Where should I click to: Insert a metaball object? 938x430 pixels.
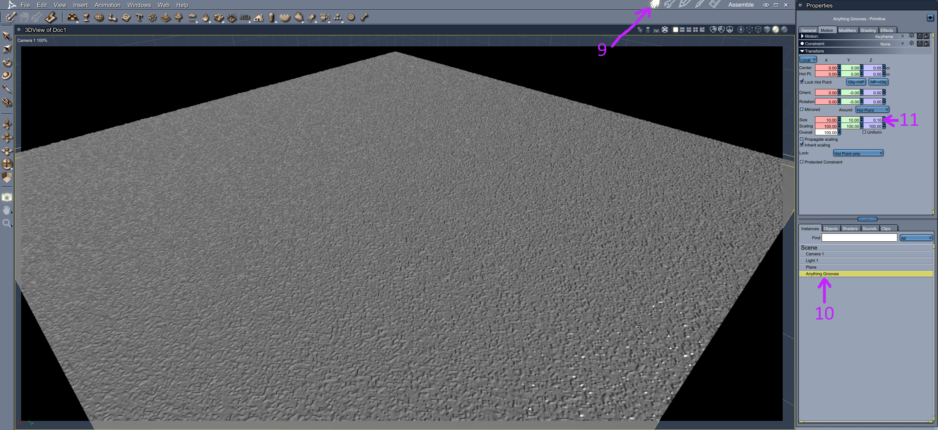click(x=112, y=17)
